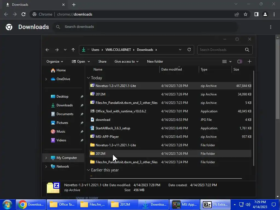The height and width of the screenshot is (210, 280).
Task: Expand address bar history dropdown
Action: click(x=180, y=50)
